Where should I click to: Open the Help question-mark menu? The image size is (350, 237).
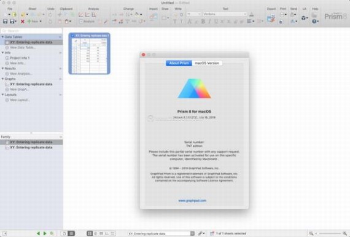tap(315, 21)
